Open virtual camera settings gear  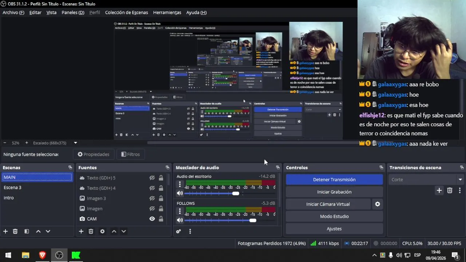tap(378, 204)
